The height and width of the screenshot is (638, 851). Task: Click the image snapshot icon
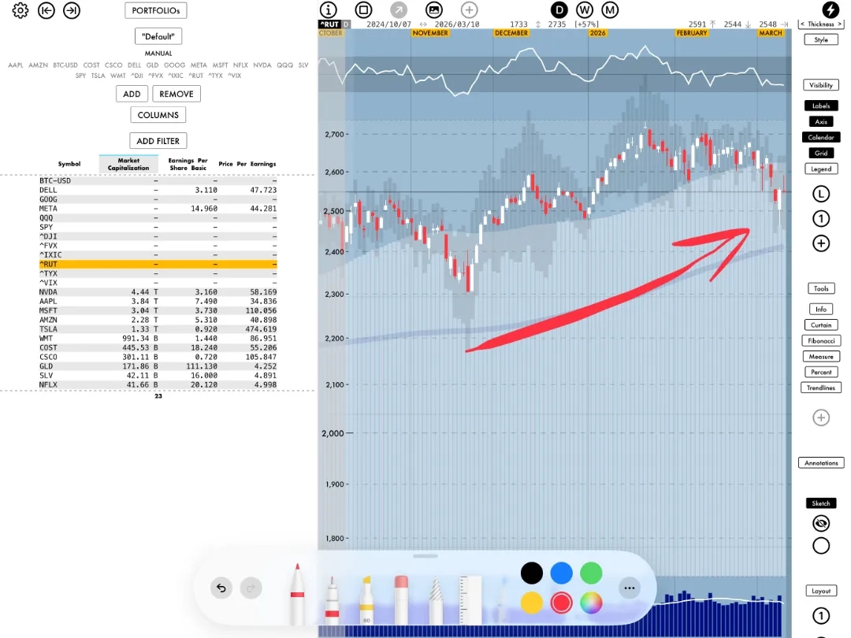coord(433,9)
